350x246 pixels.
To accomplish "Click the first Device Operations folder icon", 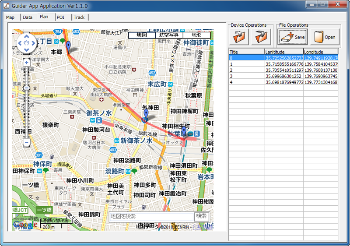I will click(x=240, y=37).
